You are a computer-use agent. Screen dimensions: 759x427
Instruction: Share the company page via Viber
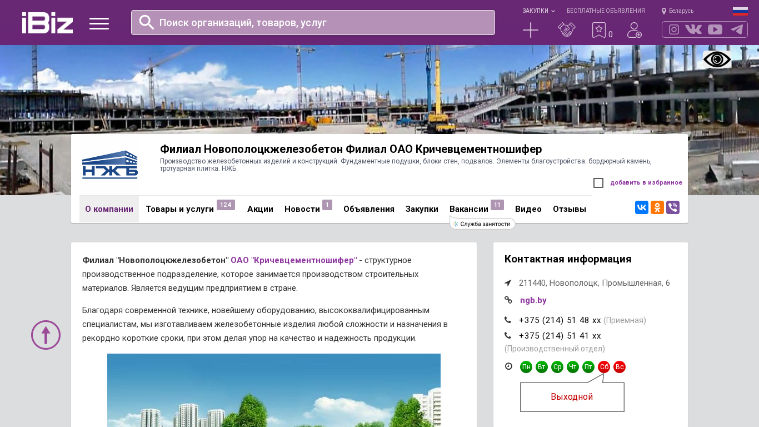tap(673, 207)
